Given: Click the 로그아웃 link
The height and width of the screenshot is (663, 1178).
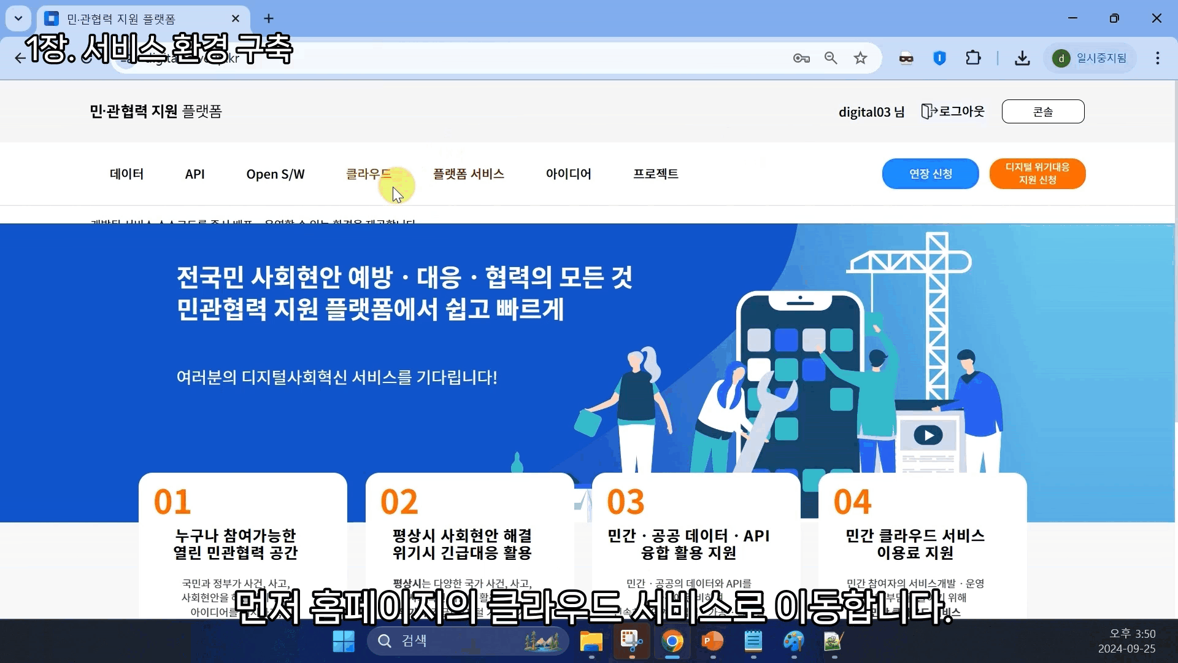Looking at the screenshot, I should 953,112.
